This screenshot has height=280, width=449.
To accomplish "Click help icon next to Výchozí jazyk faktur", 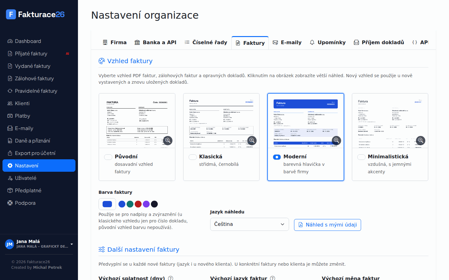I will tap(273, 278).
